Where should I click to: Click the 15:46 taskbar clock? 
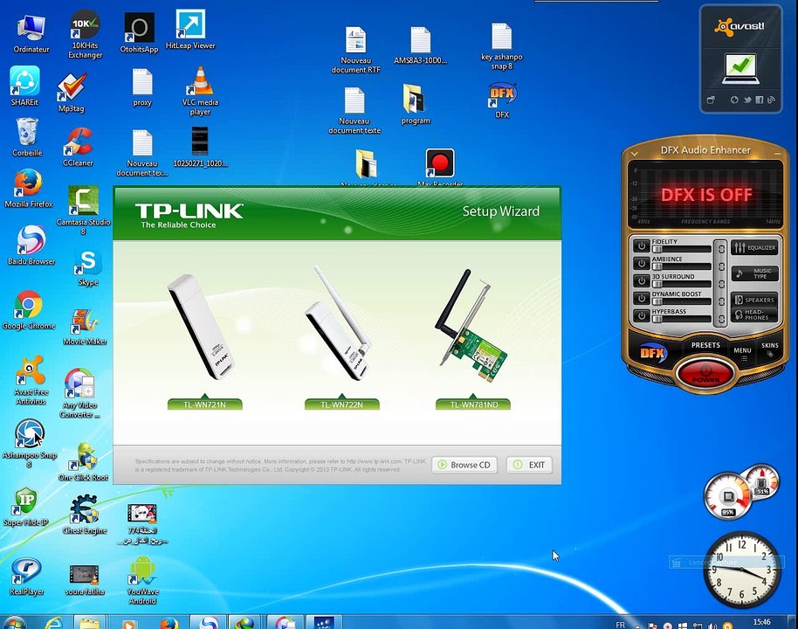coord(761,622)
